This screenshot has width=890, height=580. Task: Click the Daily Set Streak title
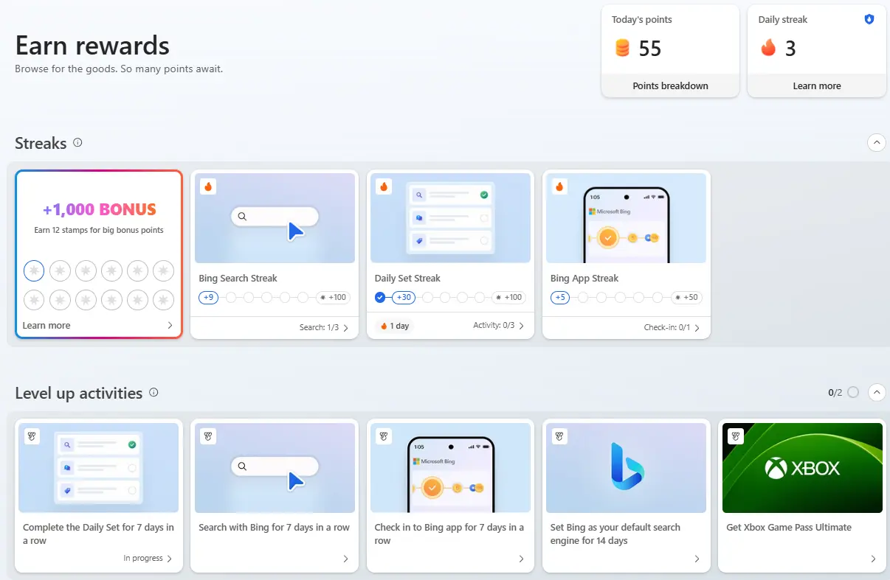(x=407, y=279)
